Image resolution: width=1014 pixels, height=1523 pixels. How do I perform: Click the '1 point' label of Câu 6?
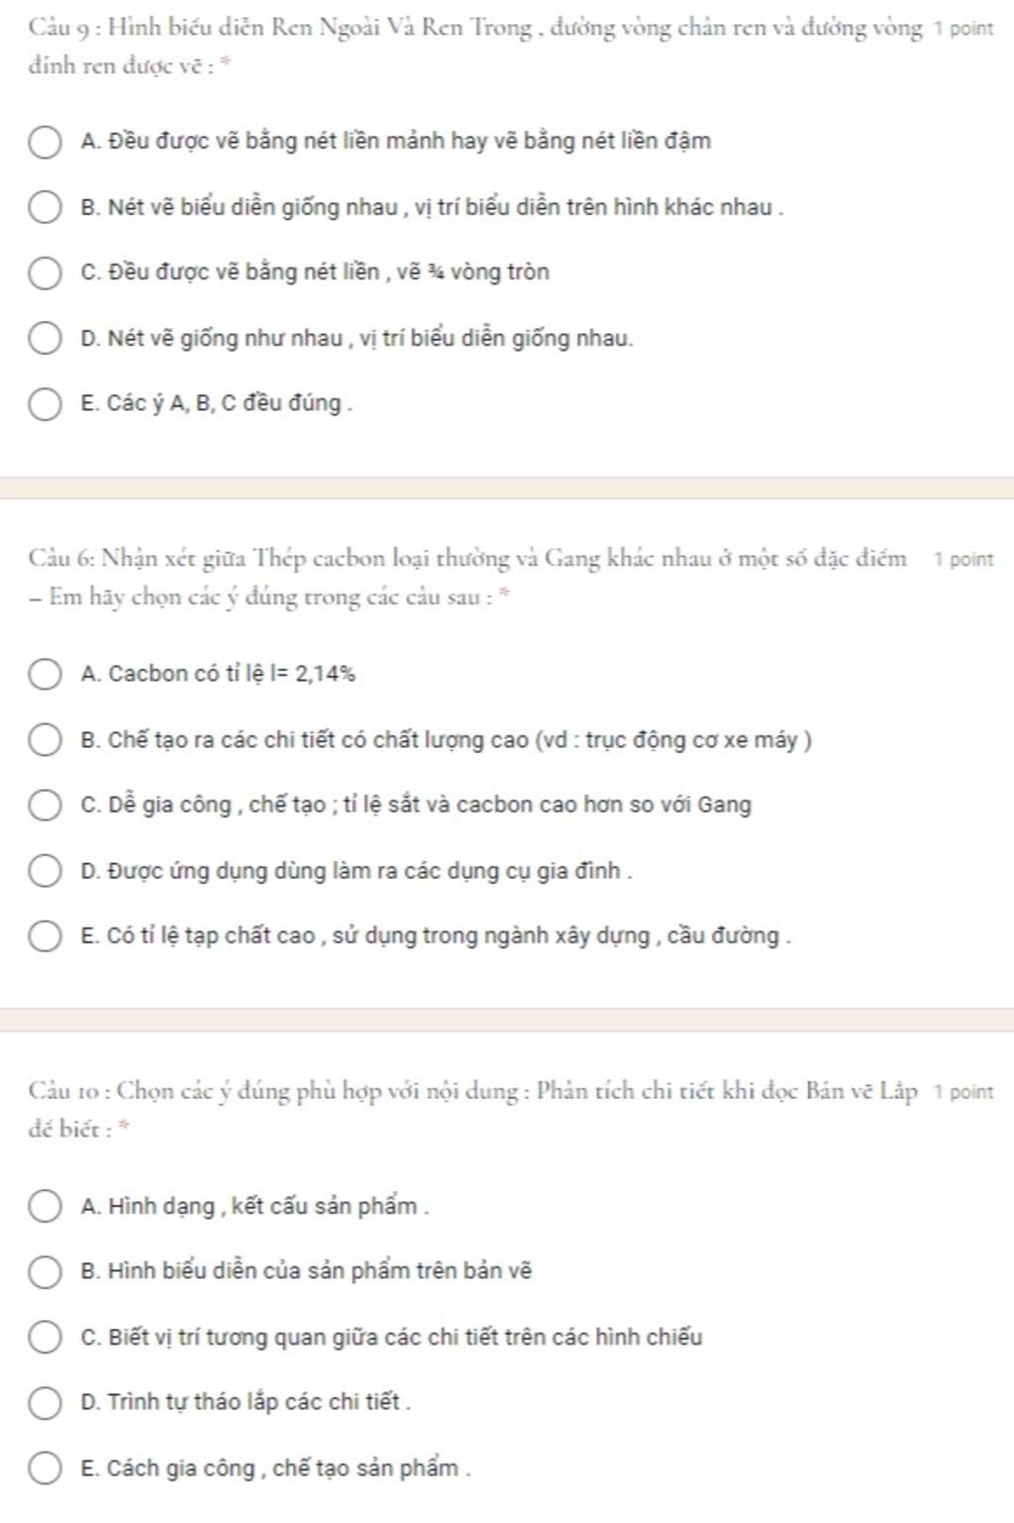point(963,560)
